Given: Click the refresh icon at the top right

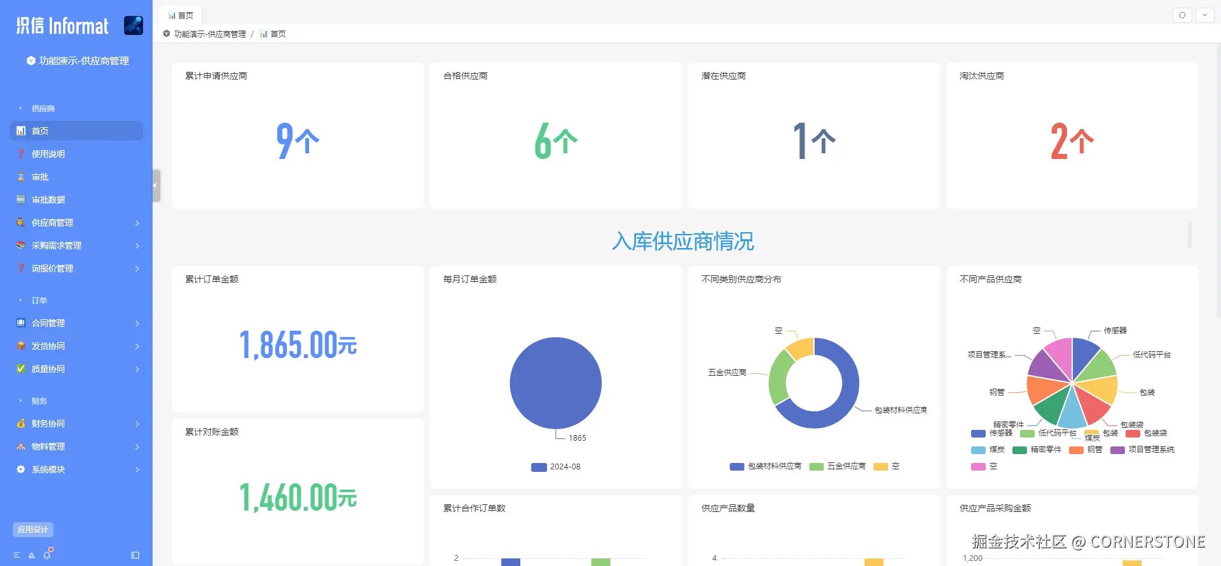Looking at the screenshot, I should pos(1182,15).
